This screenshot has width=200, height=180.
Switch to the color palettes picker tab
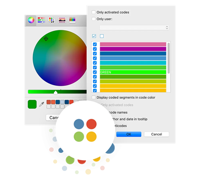(51, 20)
